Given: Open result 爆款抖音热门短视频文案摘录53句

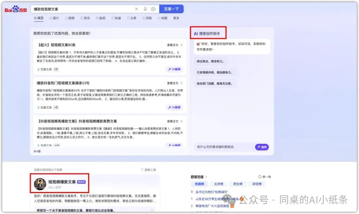Looking at the screenshot, I should point(63,83).
